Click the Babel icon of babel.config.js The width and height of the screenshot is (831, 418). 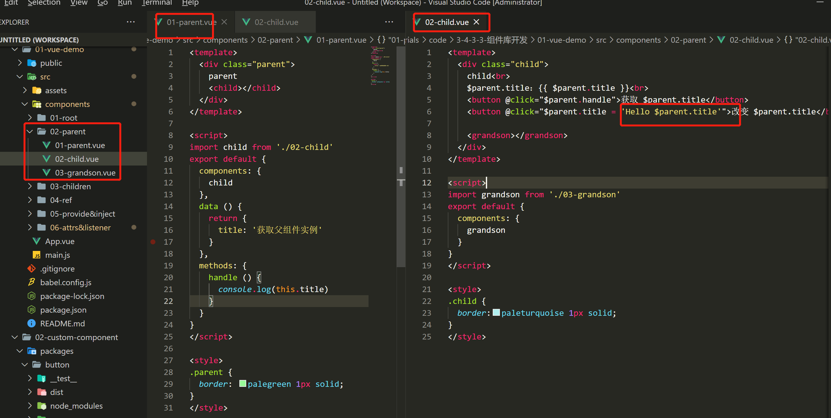coord(32,282)
